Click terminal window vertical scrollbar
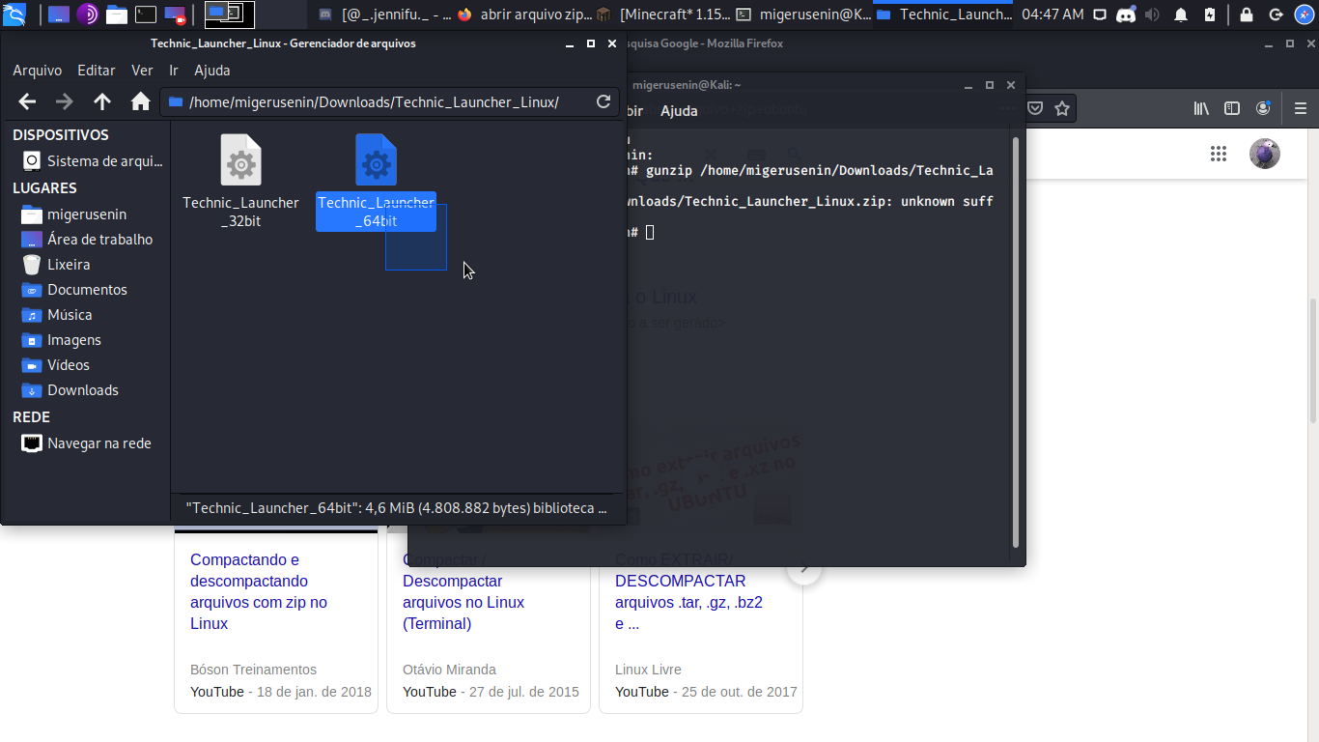The height and width of the screenshot is (742, 1319). point(1015,341)
